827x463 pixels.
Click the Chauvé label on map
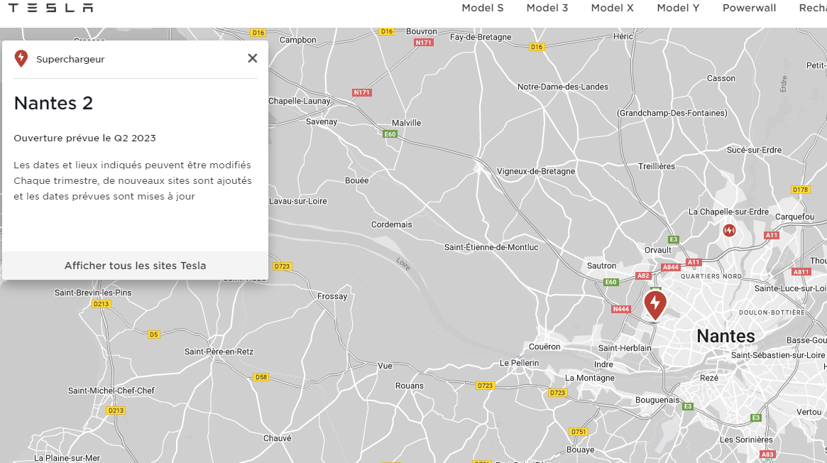point(278,438)
